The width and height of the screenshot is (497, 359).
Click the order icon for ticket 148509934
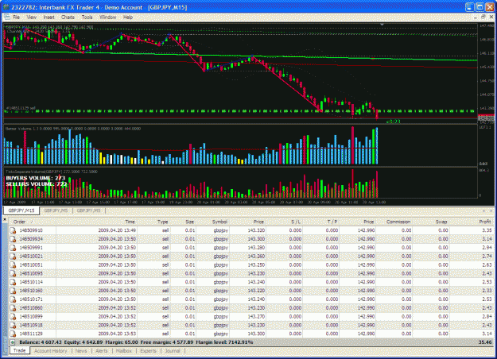tap(13, 239)
